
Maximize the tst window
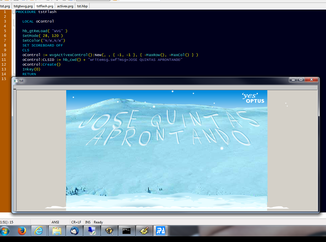(301, 80)
